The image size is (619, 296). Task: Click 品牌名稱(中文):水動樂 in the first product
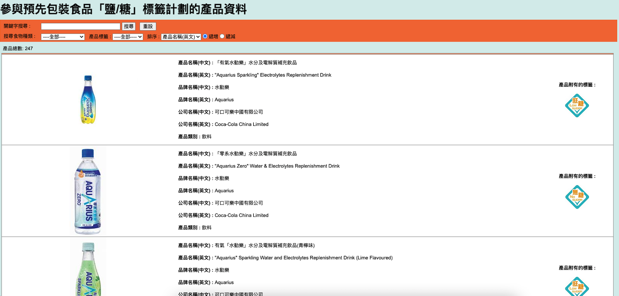point(204,87)
